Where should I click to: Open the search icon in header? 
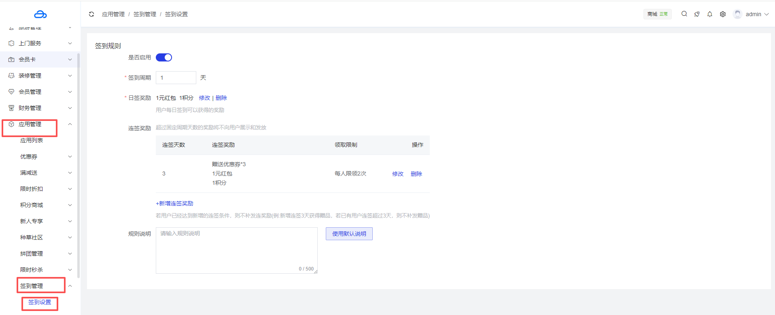point(684,14)
